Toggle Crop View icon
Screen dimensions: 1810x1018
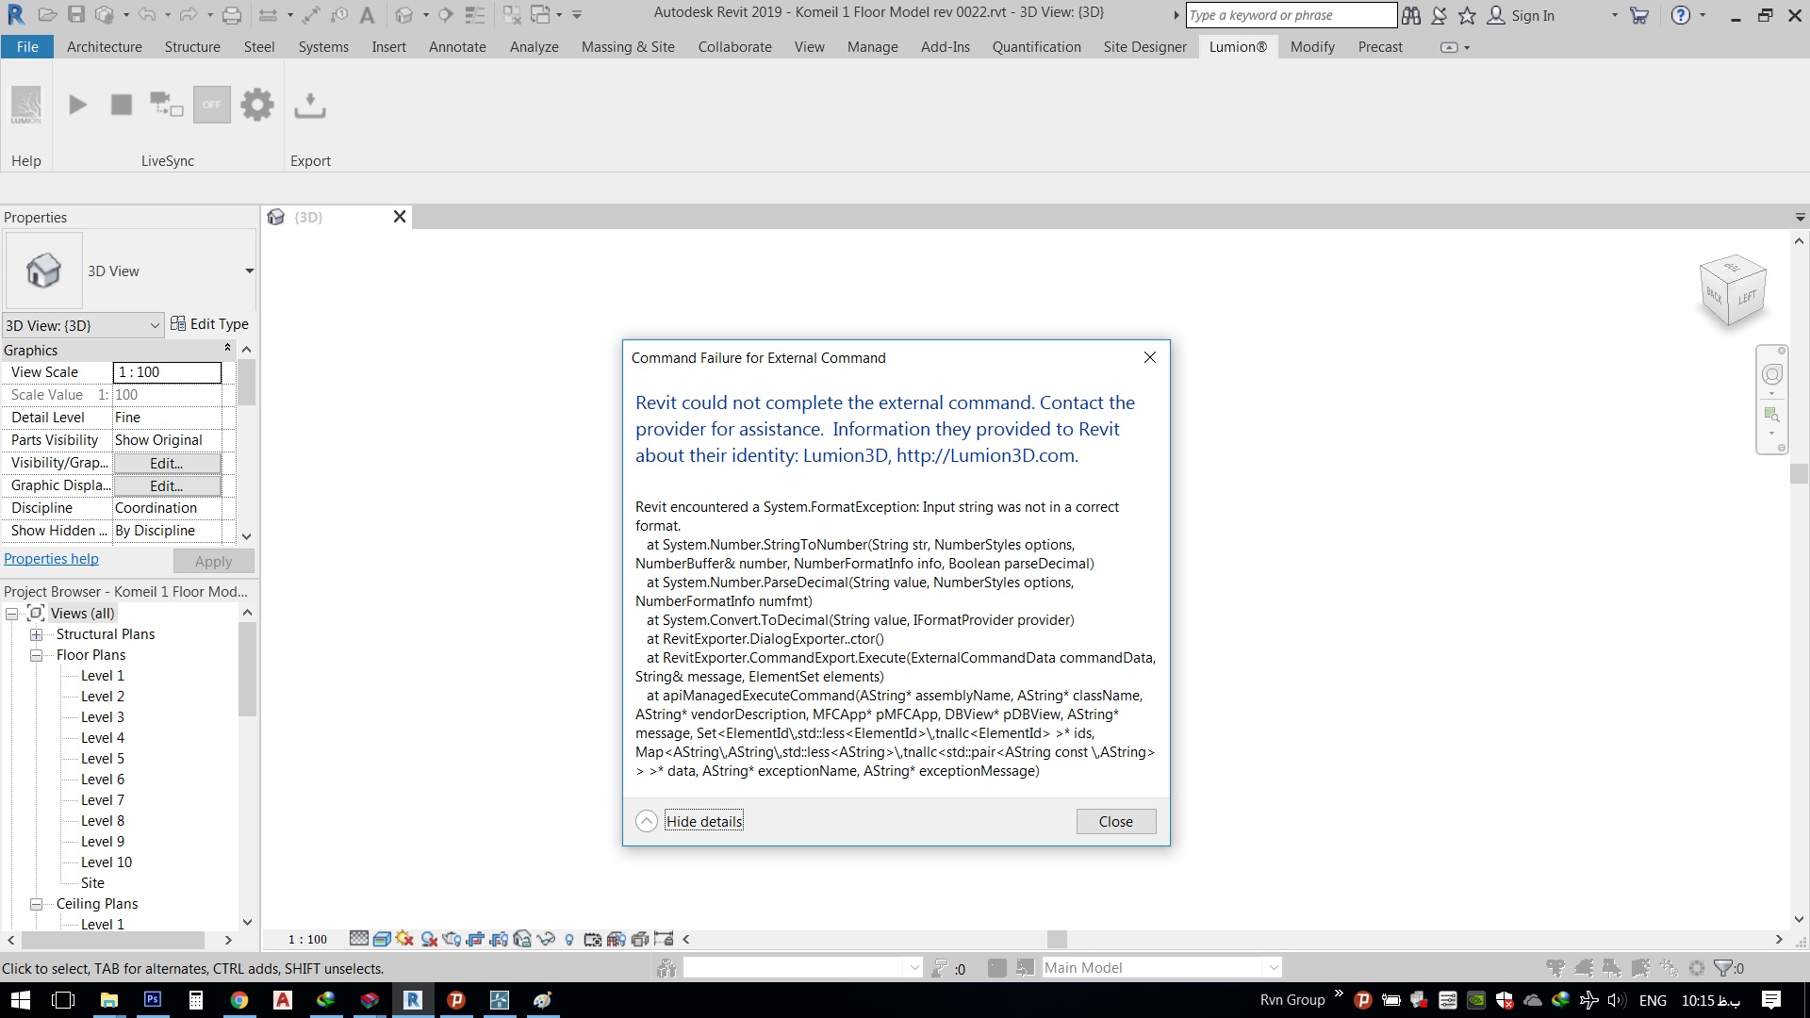pos(476,939)
